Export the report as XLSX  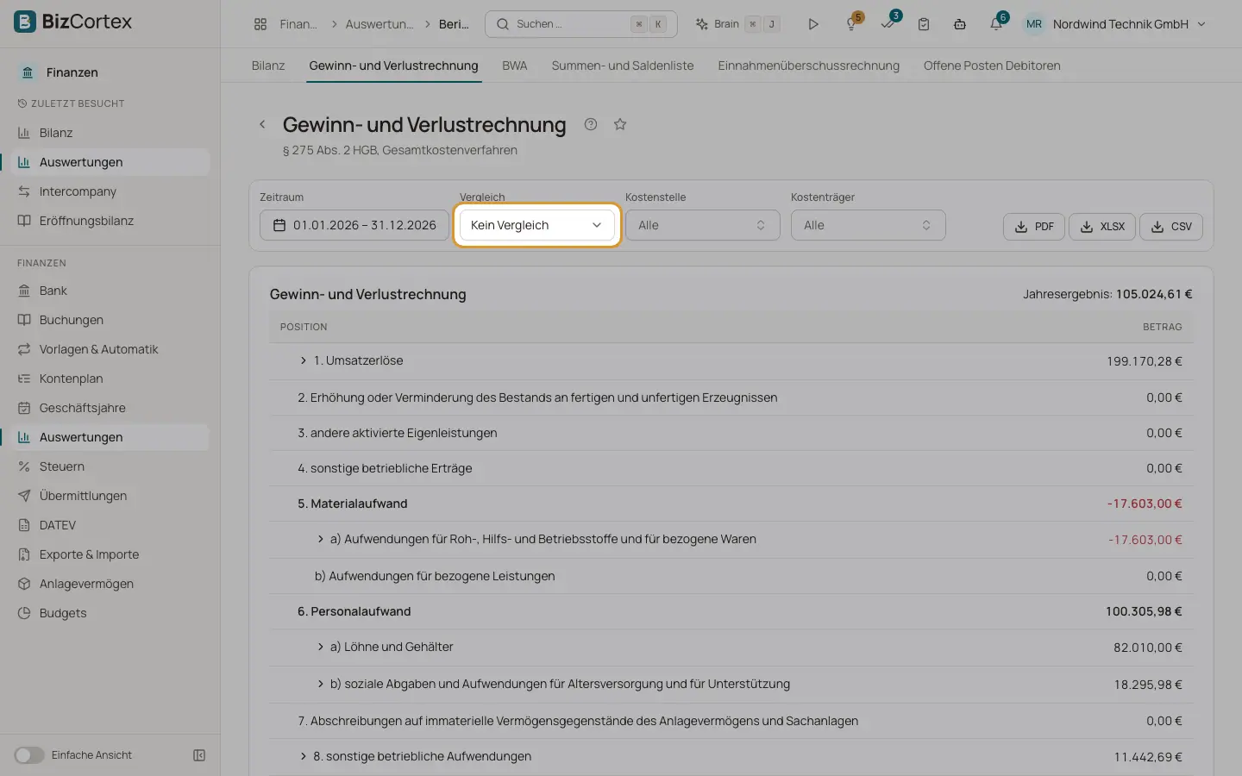(1102, 227)
